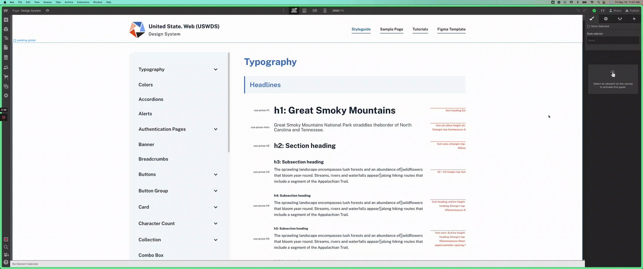The width and height of the screenshot is (643, 269).
Task: Click the Undo arrow
Action: point(578,10)
